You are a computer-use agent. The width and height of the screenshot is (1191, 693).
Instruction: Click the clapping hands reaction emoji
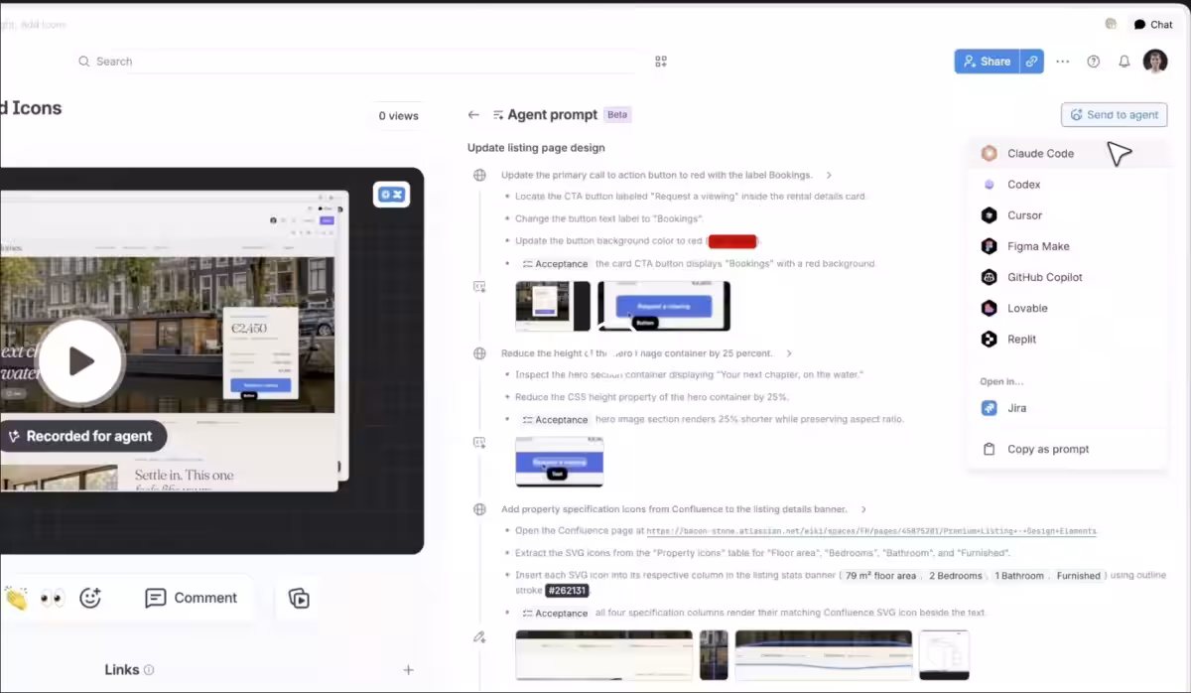coord(15,598)
